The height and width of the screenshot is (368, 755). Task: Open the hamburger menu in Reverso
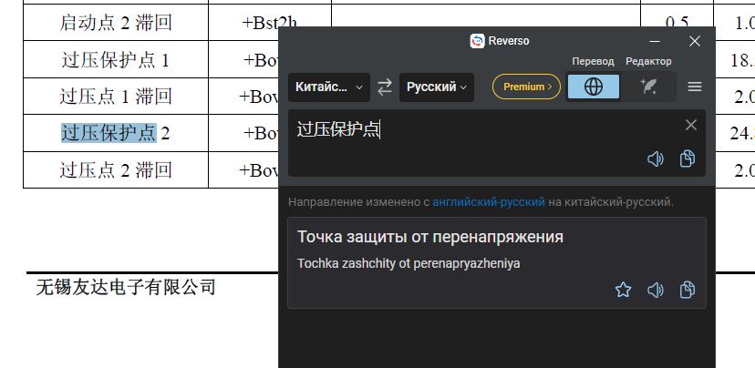pyautogui.click(x=694, y=87)
